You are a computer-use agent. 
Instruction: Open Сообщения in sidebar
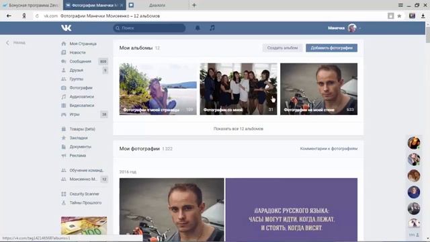coord(80,61)
